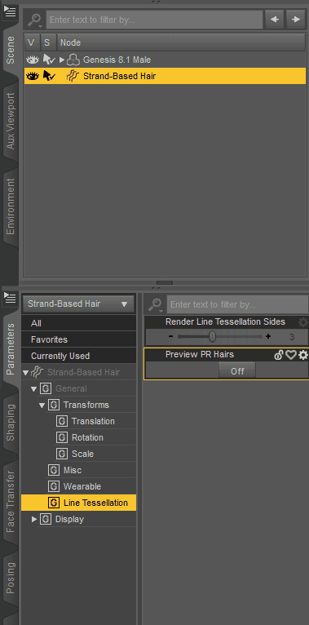Expand the Display property group
The image size is (309, 625).
tap(34, 520)
